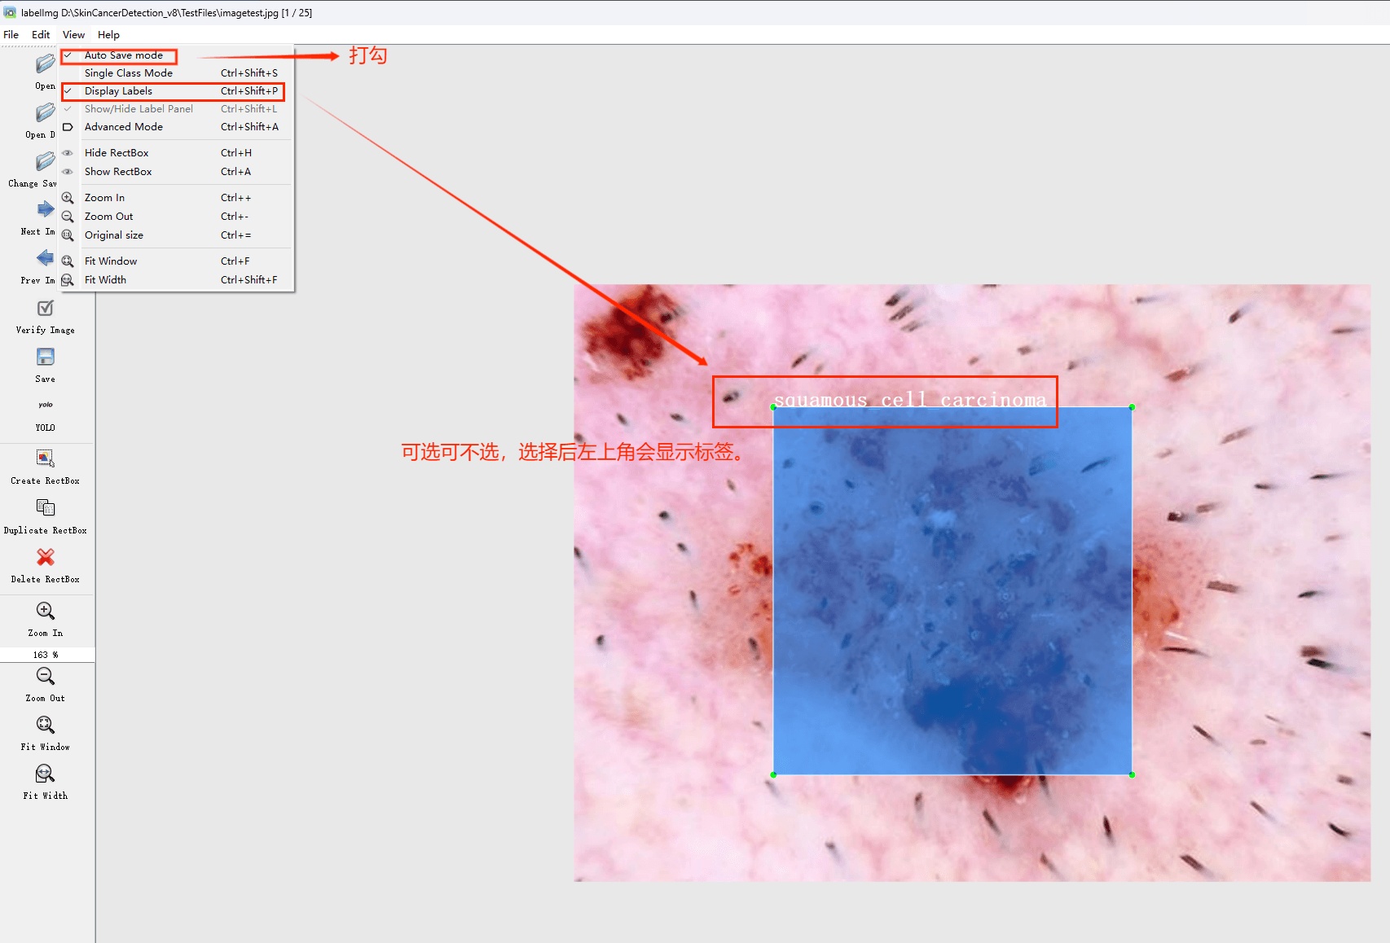Select Original size menu entry
Viewport: 1390px width, 943px height.
click(177, 235)
